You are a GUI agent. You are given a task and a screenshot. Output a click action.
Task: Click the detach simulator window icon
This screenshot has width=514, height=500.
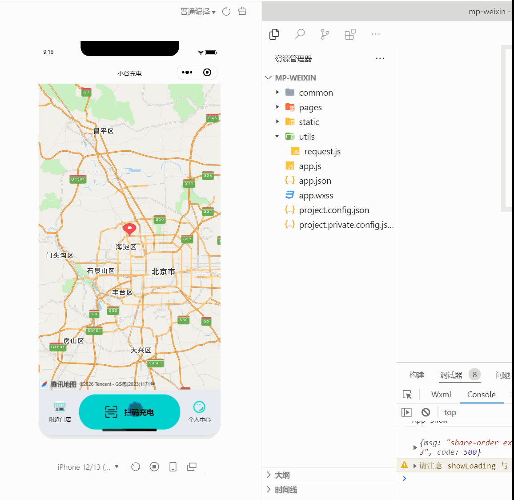pos(192,467)
